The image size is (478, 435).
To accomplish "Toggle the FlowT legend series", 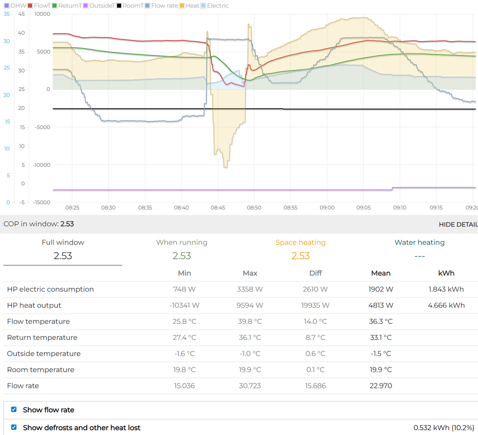I will (x=42, y=6).
